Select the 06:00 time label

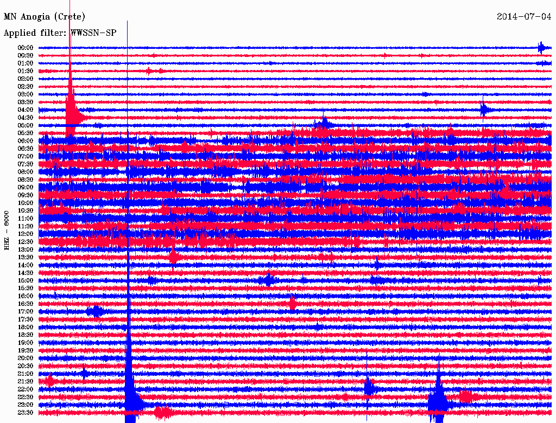(x=26, y=140)
